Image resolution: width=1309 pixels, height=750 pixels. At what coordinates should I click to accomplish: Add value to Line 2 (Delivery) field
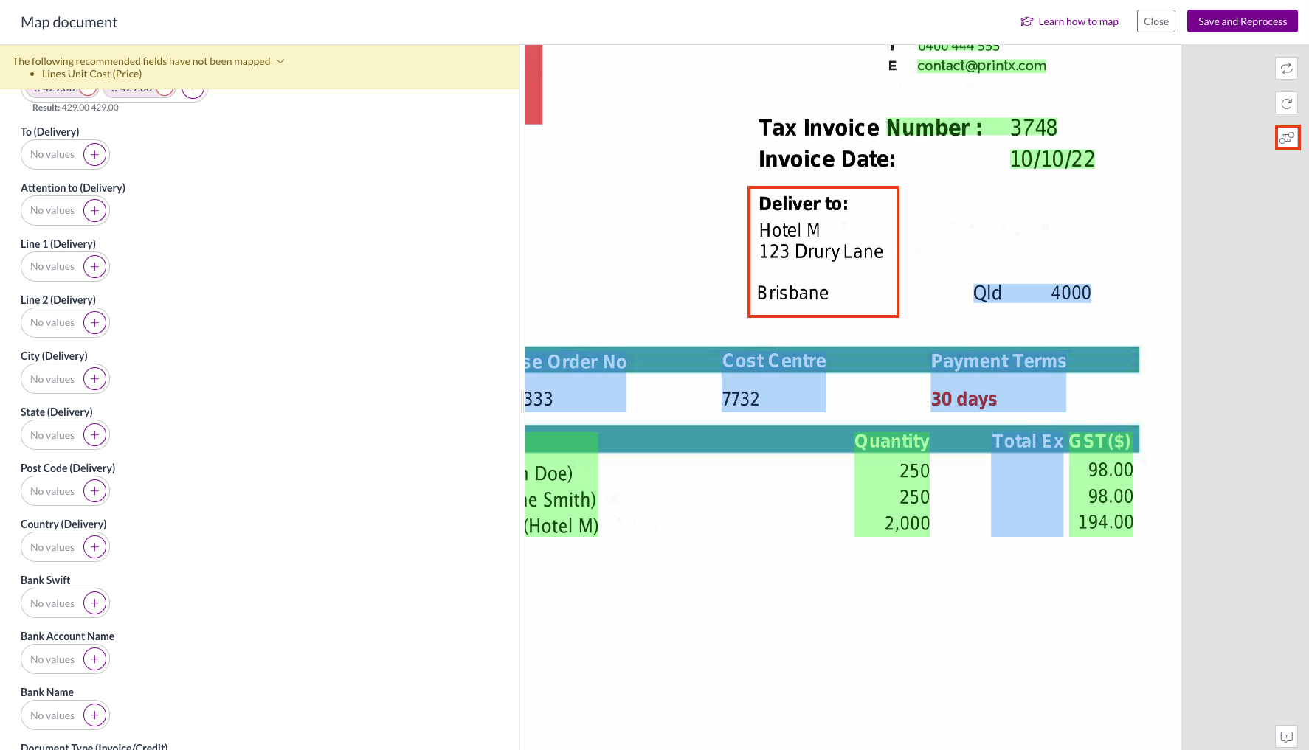click(x=95, y=323)
